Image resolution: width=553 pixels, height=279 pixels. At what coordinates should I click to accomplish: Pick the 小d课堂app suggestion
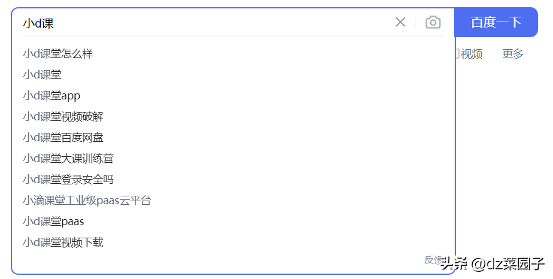[x=52, y=96]
